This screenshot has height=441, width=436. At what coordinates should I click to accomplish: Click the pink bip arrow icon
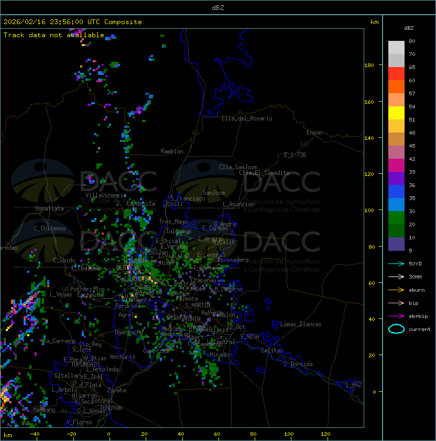coord(396,303)
